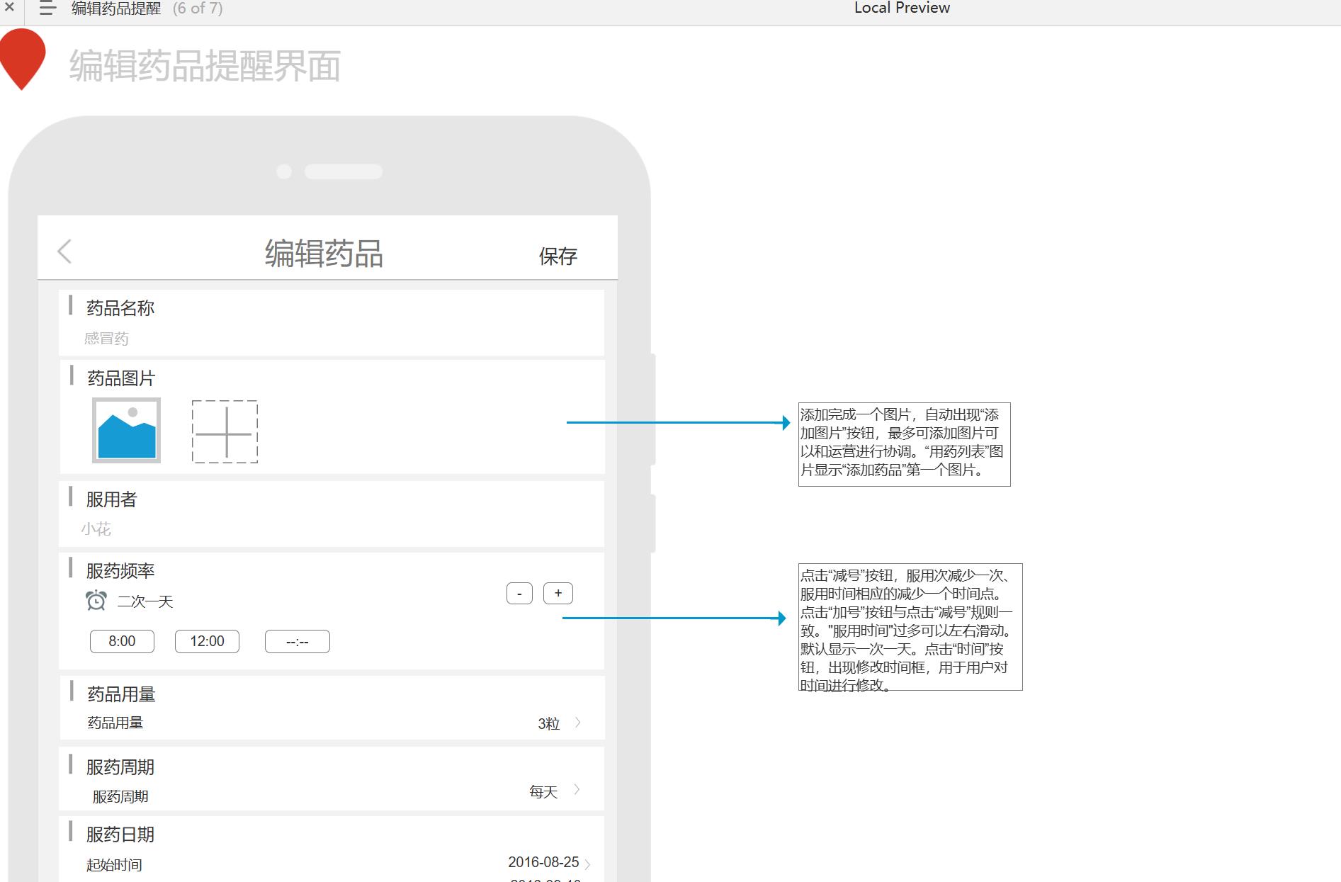Close the preview with the X icon
1341x882 pixels.
9,7
